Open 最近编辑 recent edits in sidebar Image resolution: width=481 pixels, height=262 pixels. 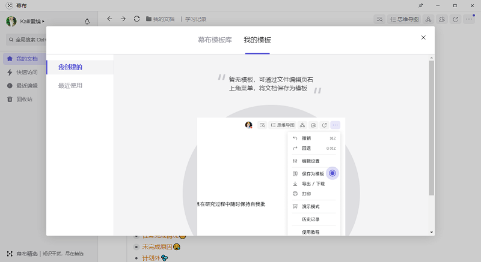[x=26, y=86]
